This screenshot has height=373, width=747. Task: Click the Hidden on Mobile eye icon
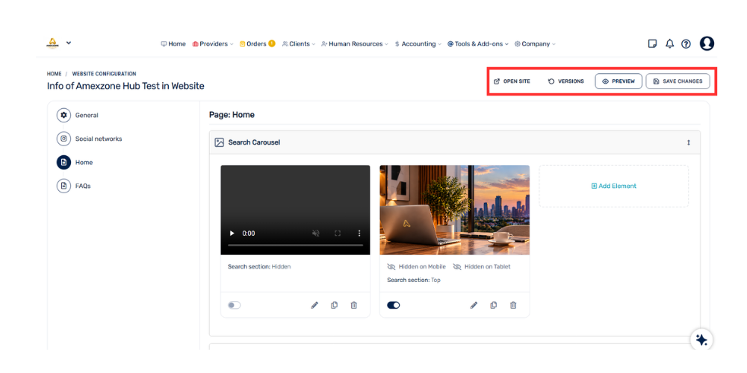click(x=391, y=267)
